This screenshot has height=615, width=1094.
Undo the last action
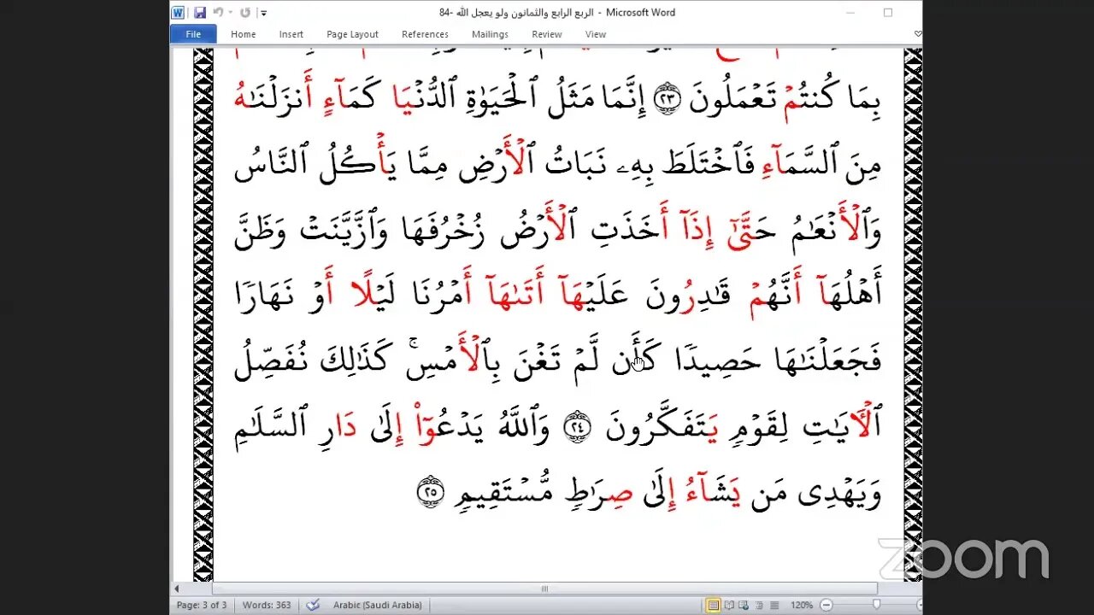tap(218, 13)
